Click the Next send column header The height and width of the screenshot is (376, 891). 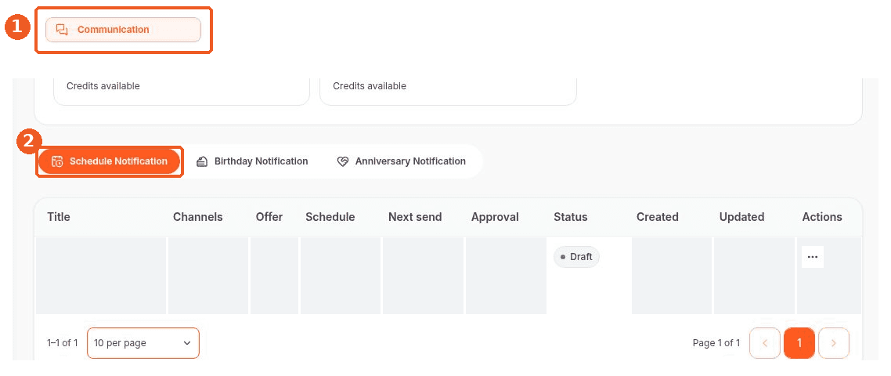(x=415, y=217)
